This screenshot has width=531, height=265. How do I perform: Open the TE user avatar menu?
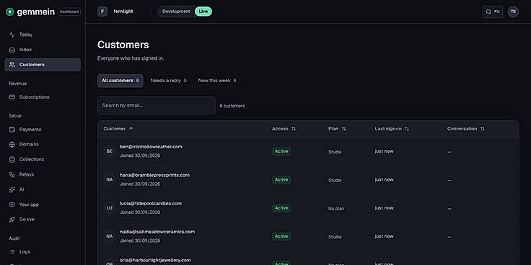(513, 12)
